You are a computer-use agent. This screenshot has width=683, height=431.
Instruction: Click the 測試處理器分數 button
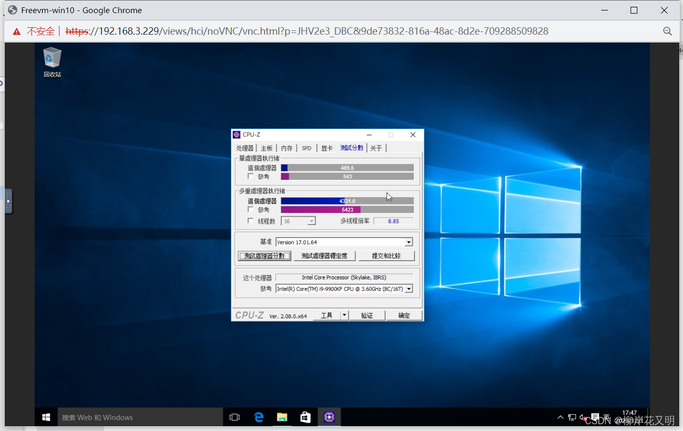pyautogui.click(x=264, y=256)
